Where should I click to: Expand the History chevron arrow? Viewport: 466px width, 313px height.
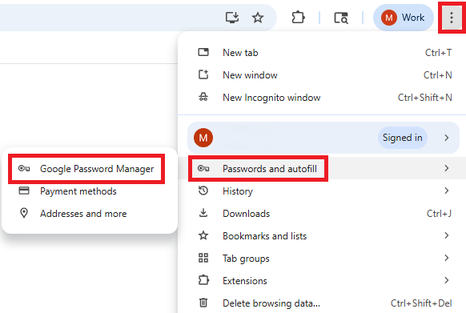(x=447, y=191)
